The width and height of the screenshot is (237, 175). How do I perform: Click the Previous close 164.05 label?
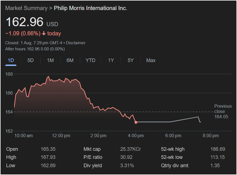[x=223, y=111]
